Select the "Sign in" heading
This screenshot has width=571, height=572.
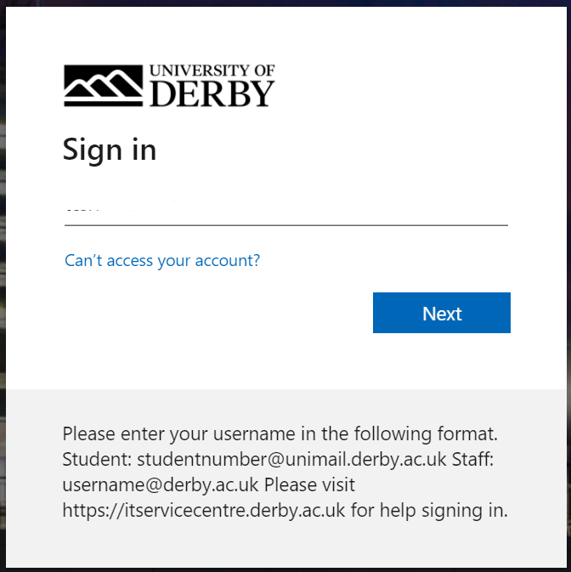coord(110,150)
